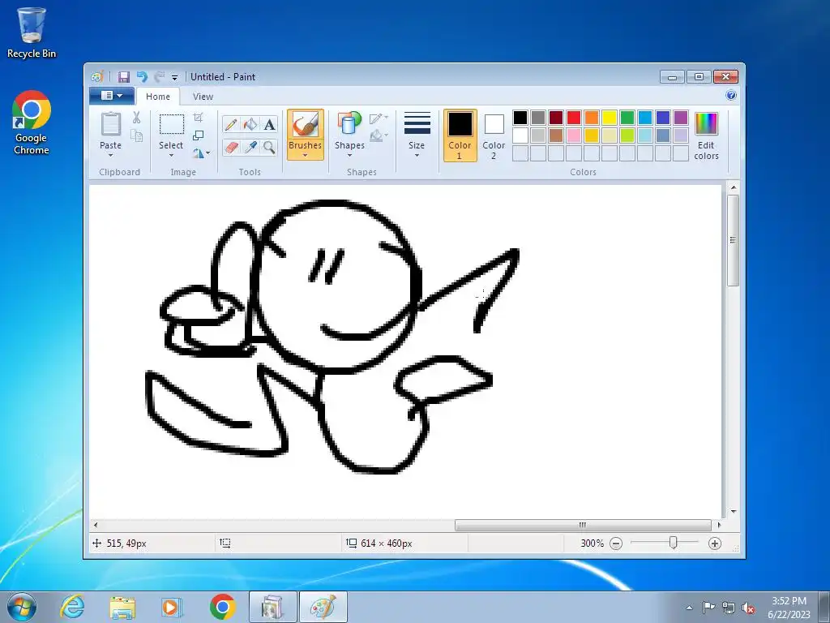Click the Shapes gallery icon
The image size is (830, 623).
click(x=349, y=123)
